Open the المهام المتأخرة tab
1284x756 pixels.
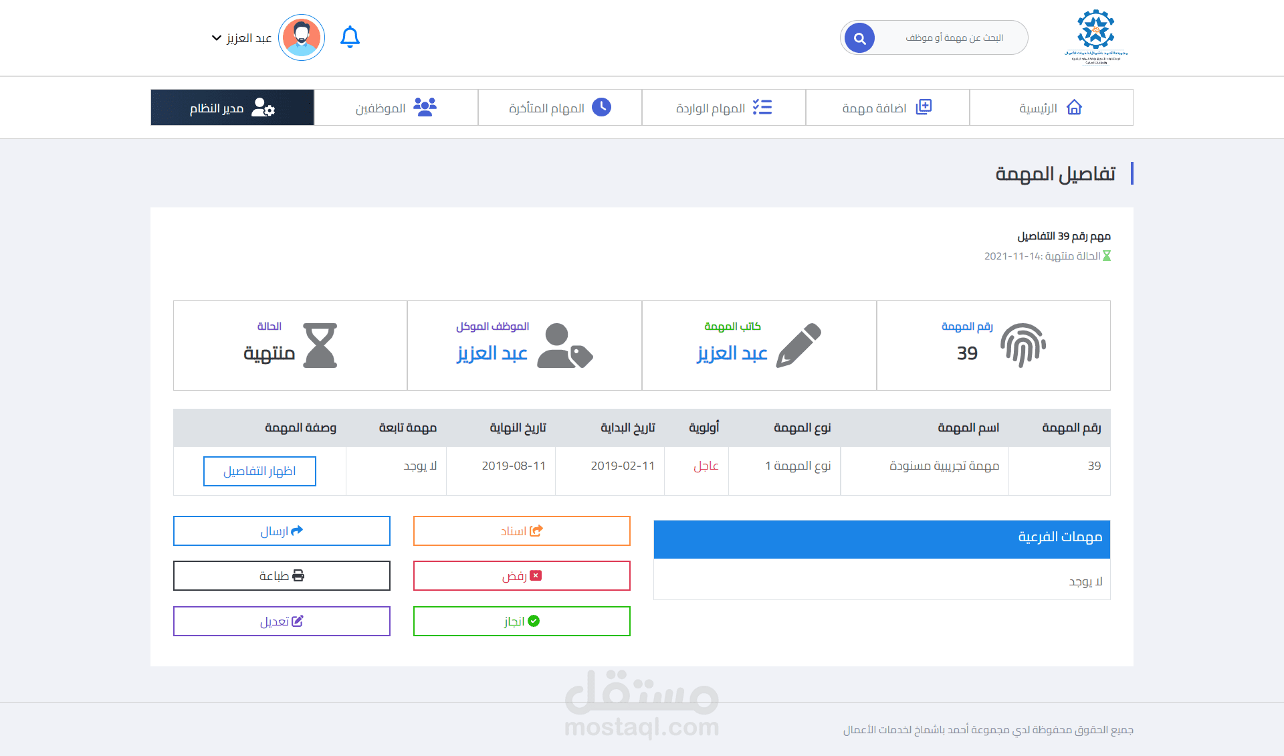(x=559, y=108)
